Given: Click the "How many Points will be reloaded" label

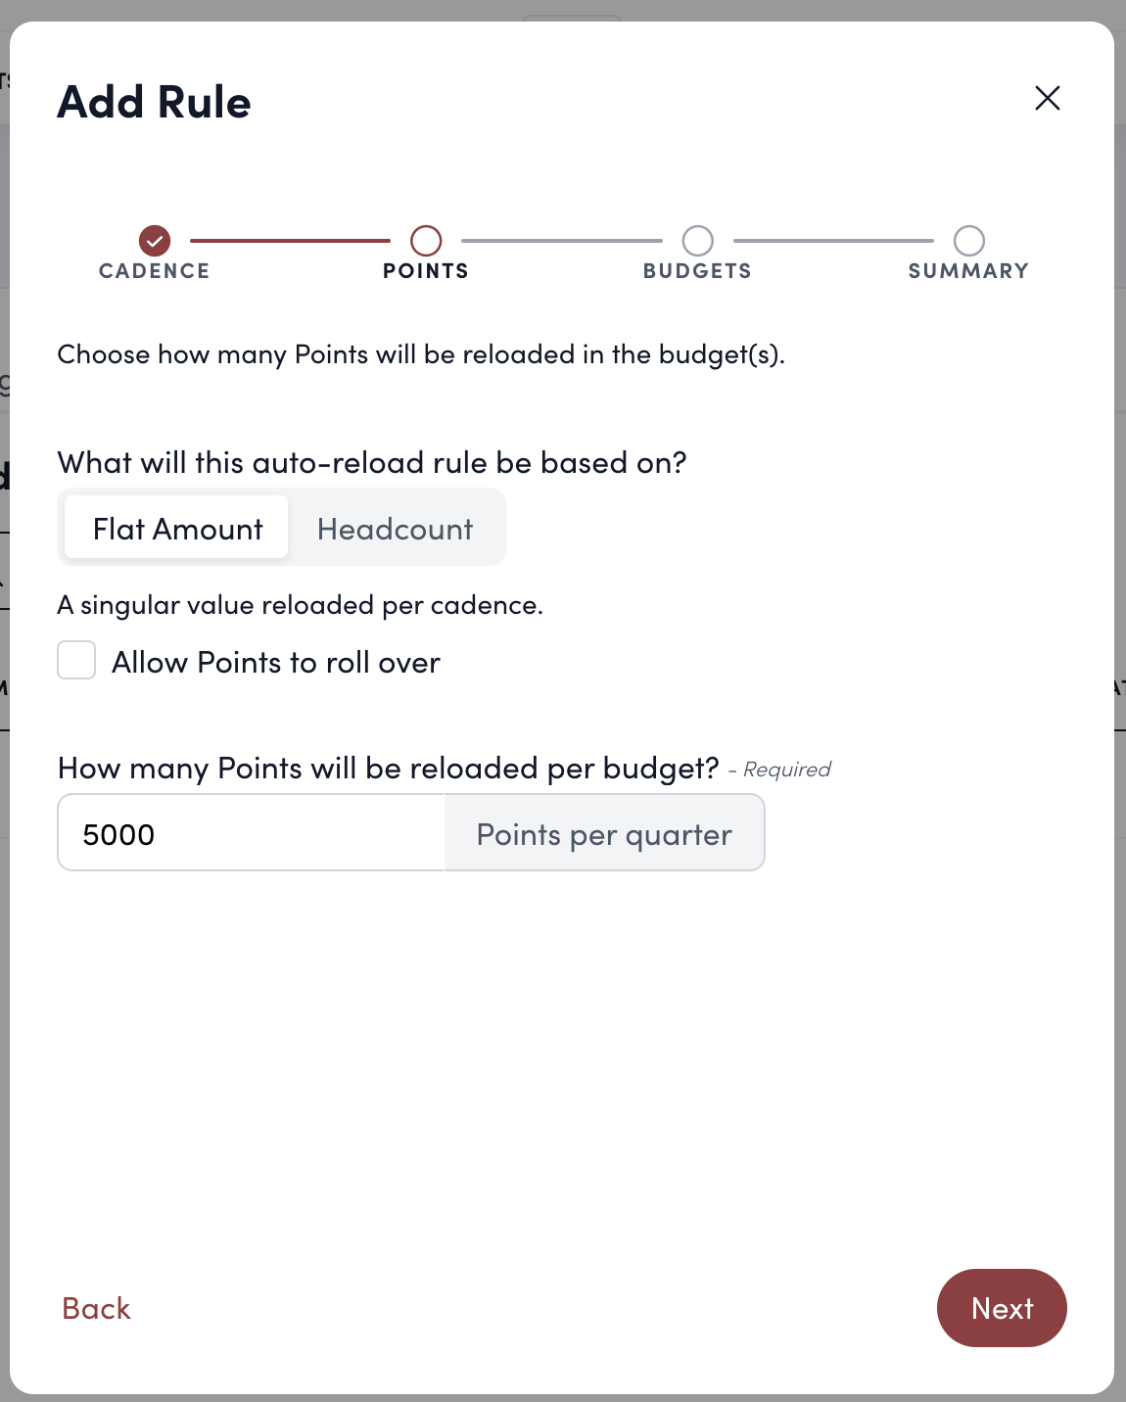Looking at the screenshot, I should 388,769.
